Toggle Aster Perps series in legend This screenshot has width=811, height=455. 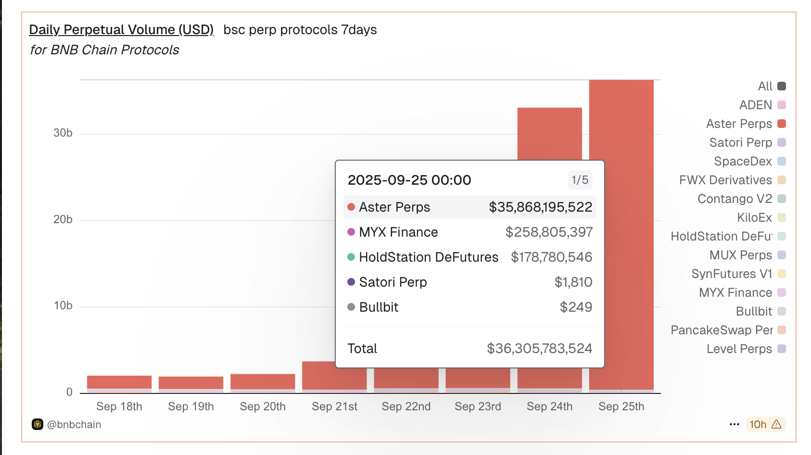745,124
